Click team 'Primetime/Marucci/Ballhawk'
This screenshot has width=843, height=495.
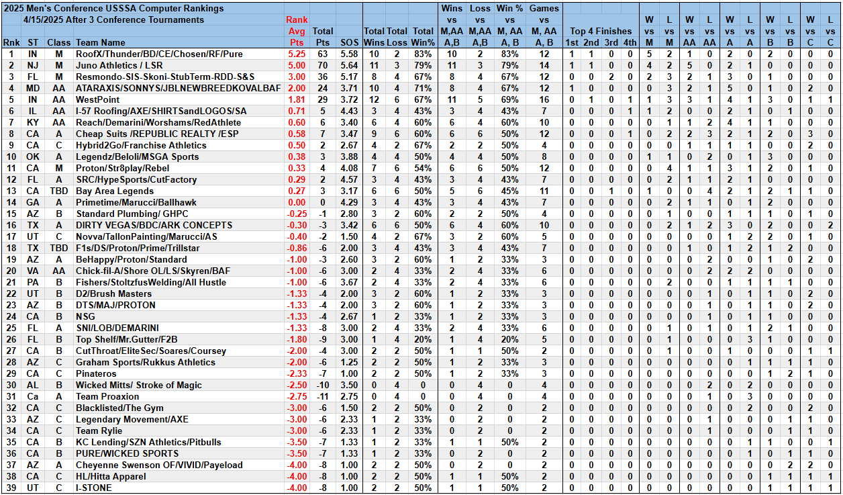pos(136,202)
